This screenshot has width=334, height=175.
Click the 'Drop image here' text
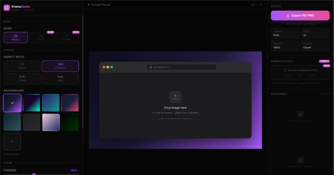pos(175,108)
